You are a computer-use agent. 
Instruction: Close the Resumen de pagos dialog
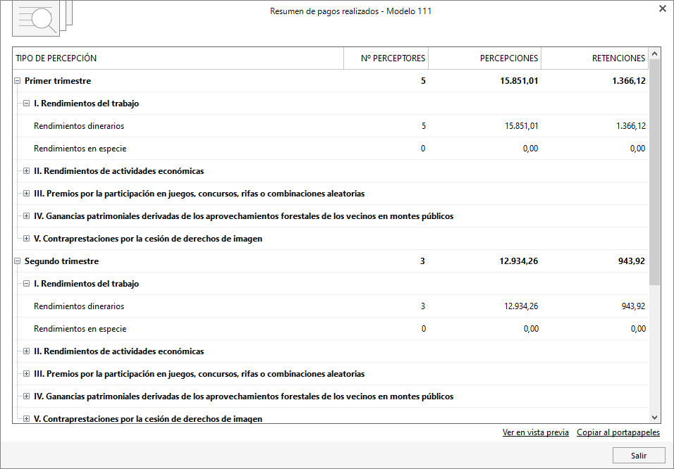tap(661, 8)
